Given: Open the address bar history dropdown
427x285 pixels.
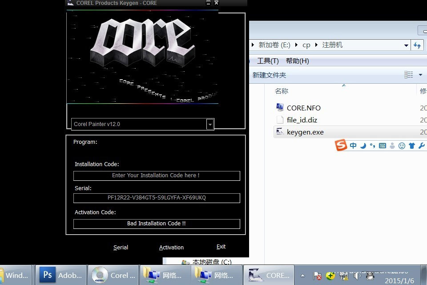Looking at the screenshot, I should 406,45.
